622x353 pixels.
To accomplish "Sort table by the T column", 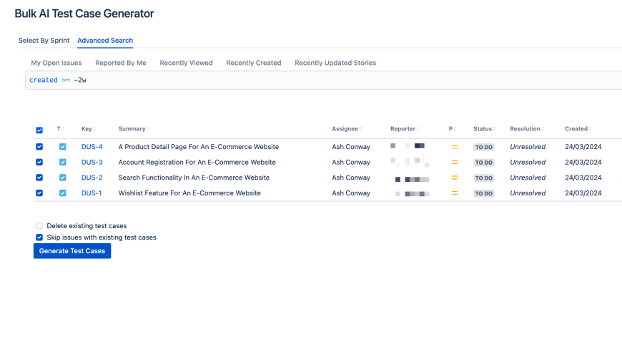I will (60, 128).
